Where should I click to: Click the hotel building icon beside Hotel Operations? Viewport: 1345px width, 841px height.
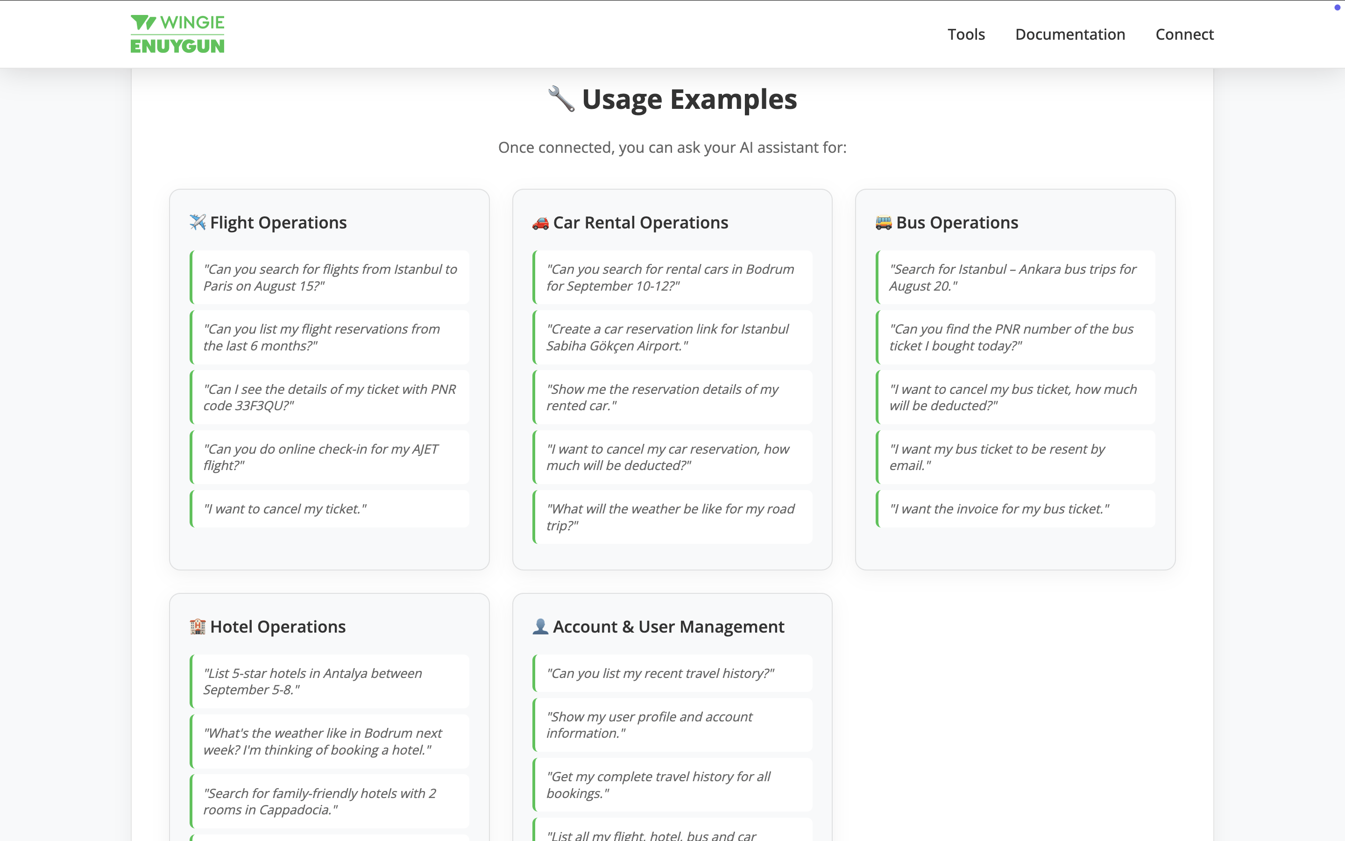[x=197, y=626]
